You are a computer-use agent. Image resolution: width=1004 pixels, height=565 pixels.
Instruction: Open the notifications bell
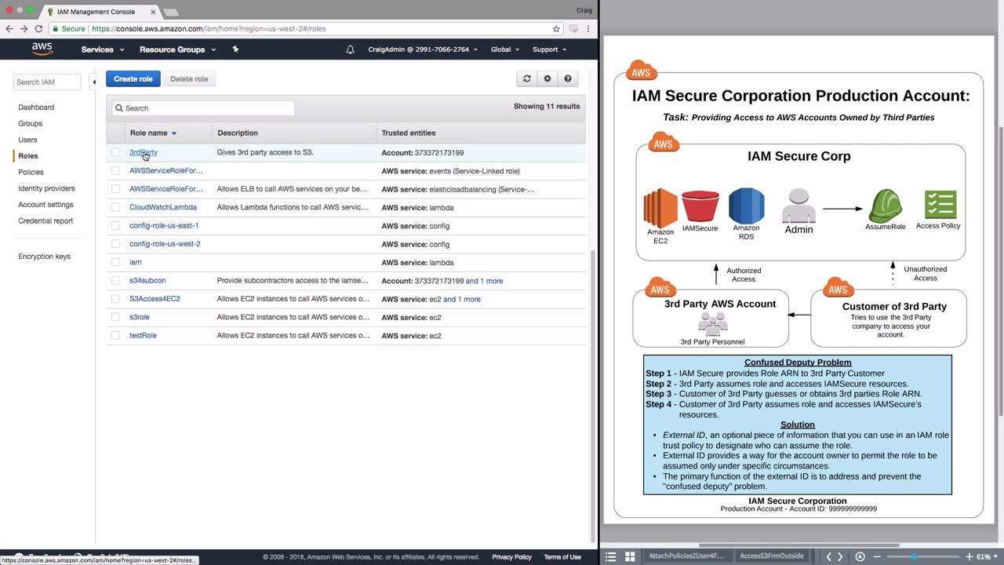tap(350, 49)
